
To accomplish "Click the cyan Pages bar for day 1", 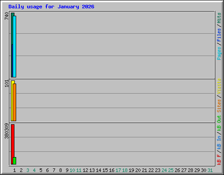I will (14, 46).
